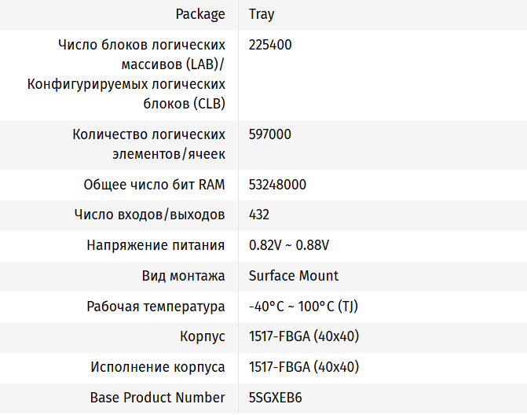Click the Число входов/выходов label
527x415 pixels.
(149, 215)
